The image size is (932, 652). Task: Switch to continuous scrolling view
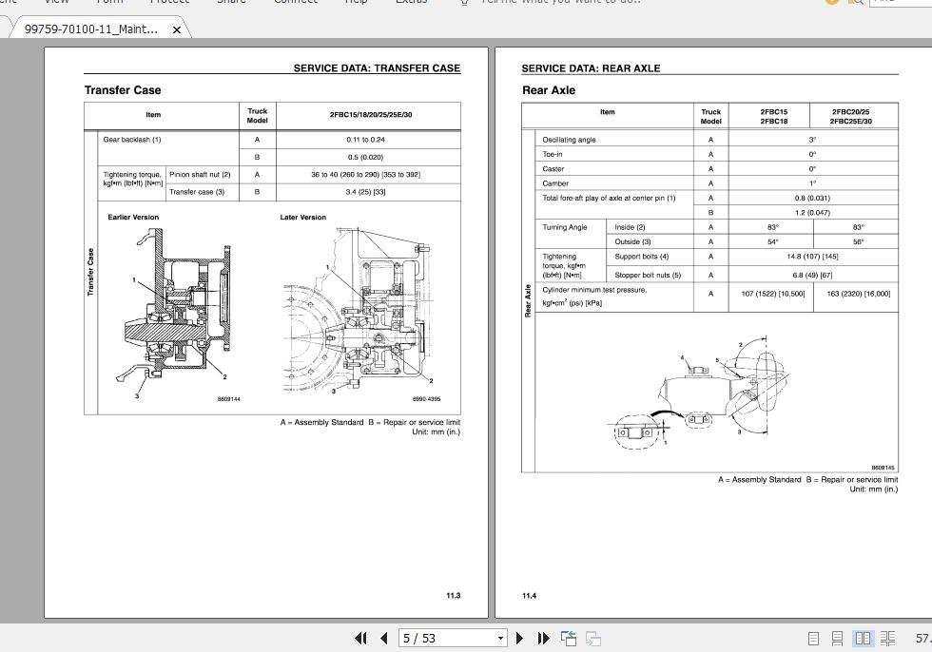(838, 638)
